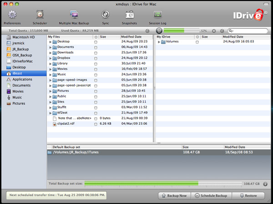The image size is (273, 204).
Task: Select JR_Backup volume in sidebar
Action: coord(24,49)
